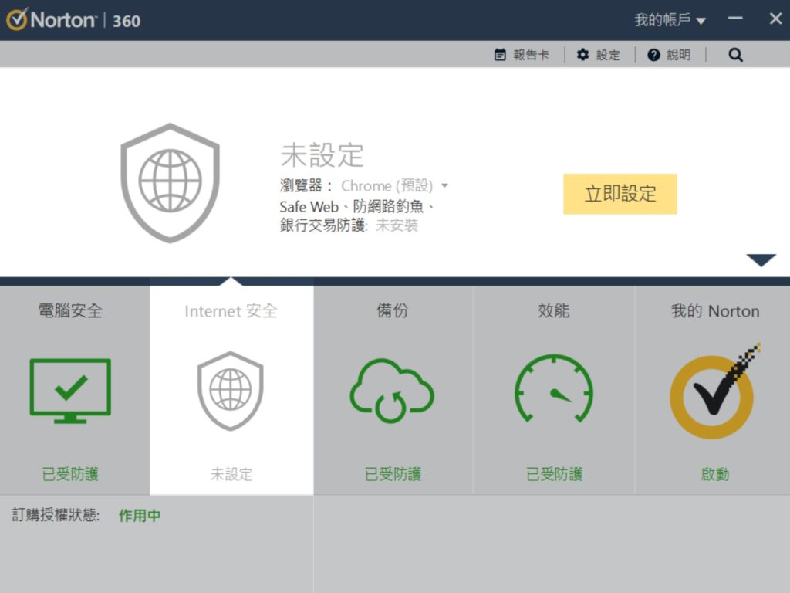Select the 備份 tab label

pos(393,310)
